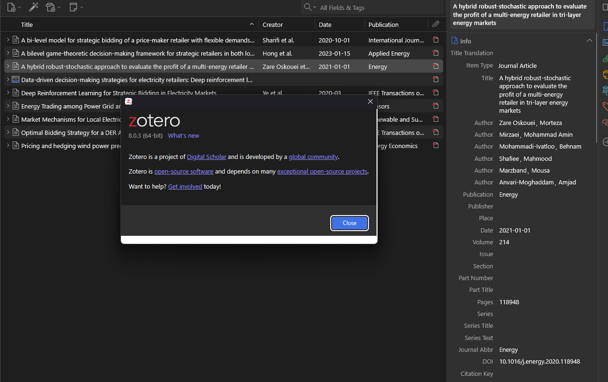This screenshot has width=608, height=382.
Task: Click the paperclip attachment column header
Action: [x=436, y=25]
